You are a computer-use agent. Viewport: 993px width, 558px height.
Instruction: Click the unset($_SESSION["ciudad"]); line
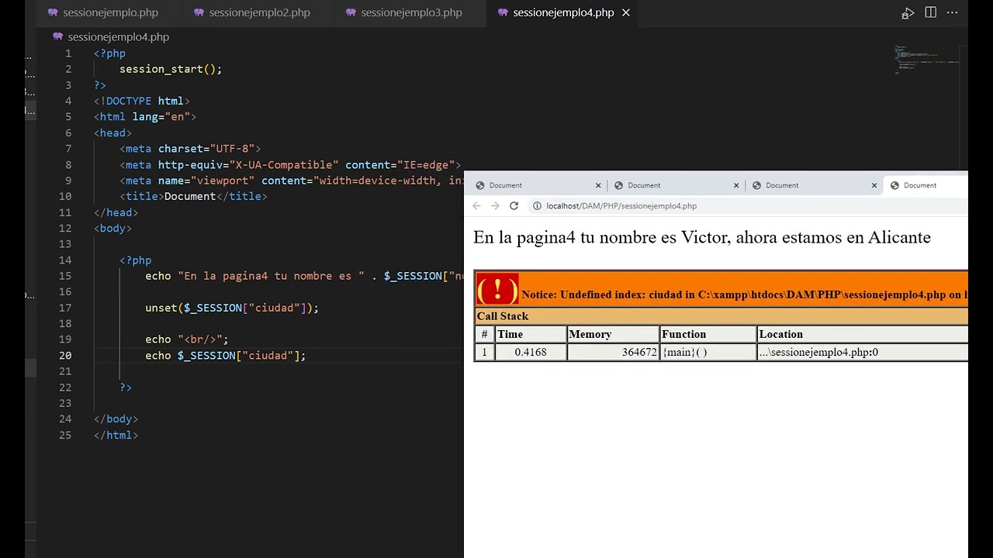pyautogui.click(x=232, y=308)
